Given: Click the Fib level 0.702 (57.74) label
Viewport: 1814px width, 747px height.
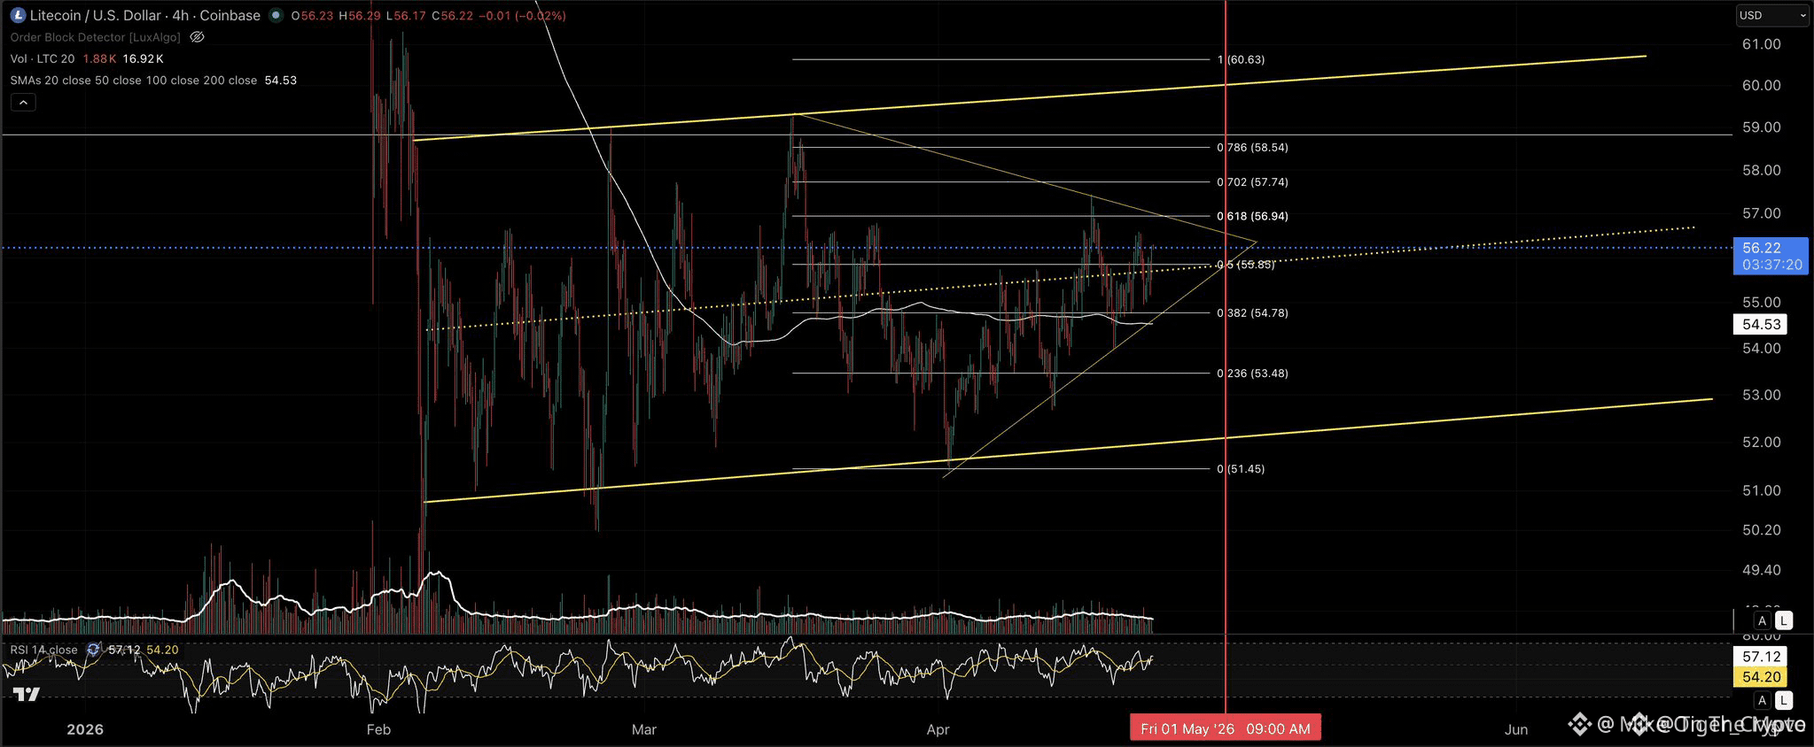Looking at the screenshot, I should (1253, 181).
